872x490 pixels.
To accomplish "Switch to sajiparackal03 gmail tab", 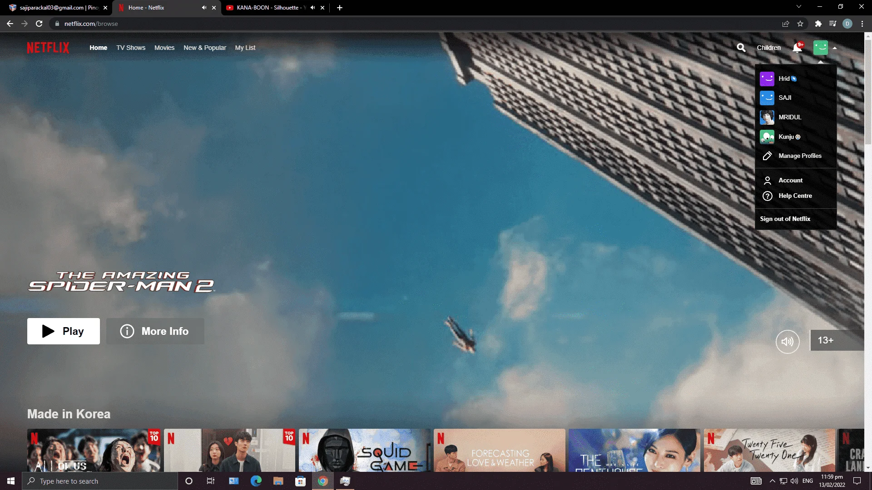I will click(59, 8).
